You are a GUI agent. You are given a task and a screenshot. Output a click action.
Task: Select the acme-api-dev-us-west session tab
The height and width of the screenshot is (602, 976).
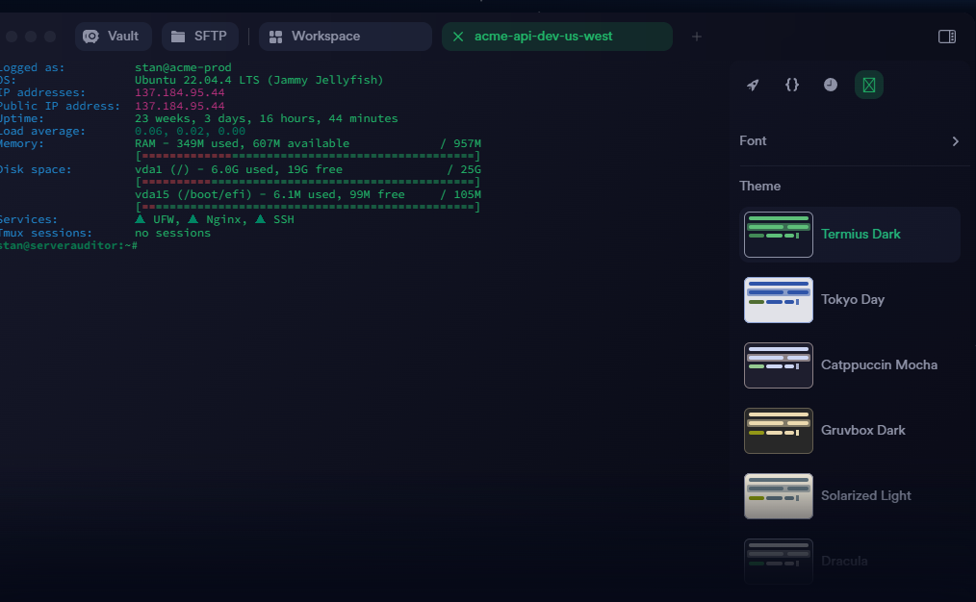556,37
